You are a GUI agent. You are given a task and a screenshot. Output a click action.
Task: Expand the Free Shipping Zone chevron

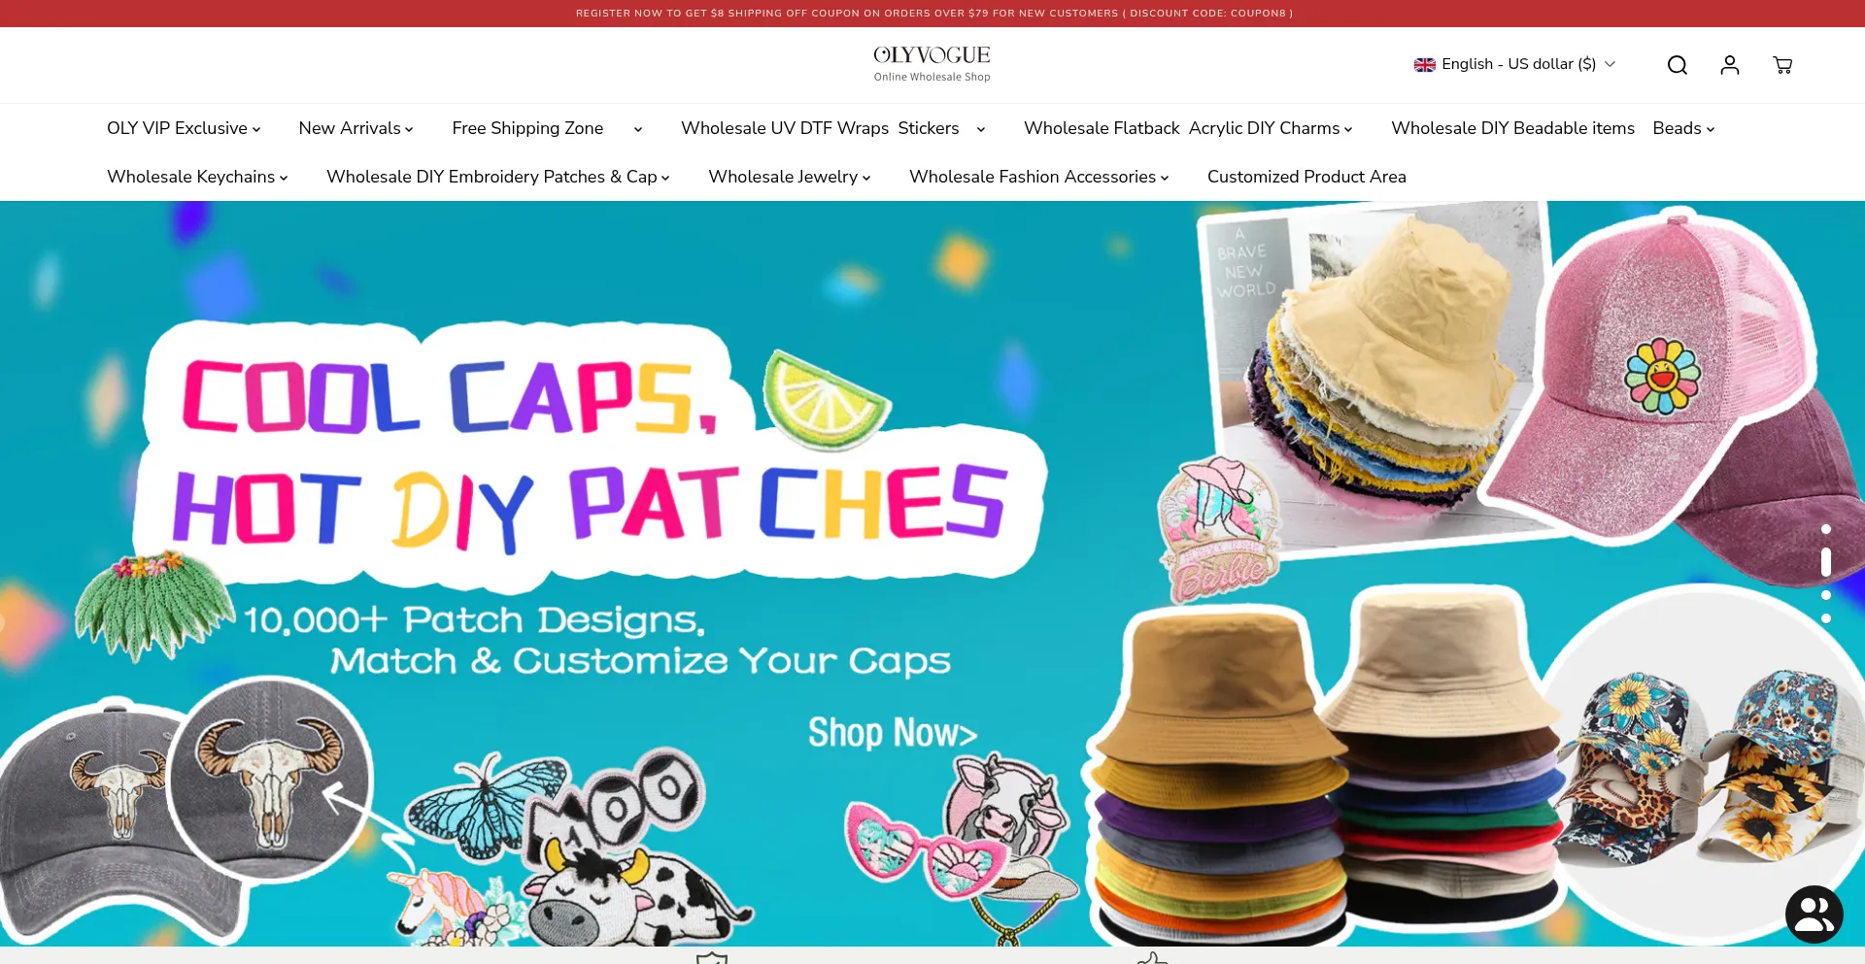point(638,129)
